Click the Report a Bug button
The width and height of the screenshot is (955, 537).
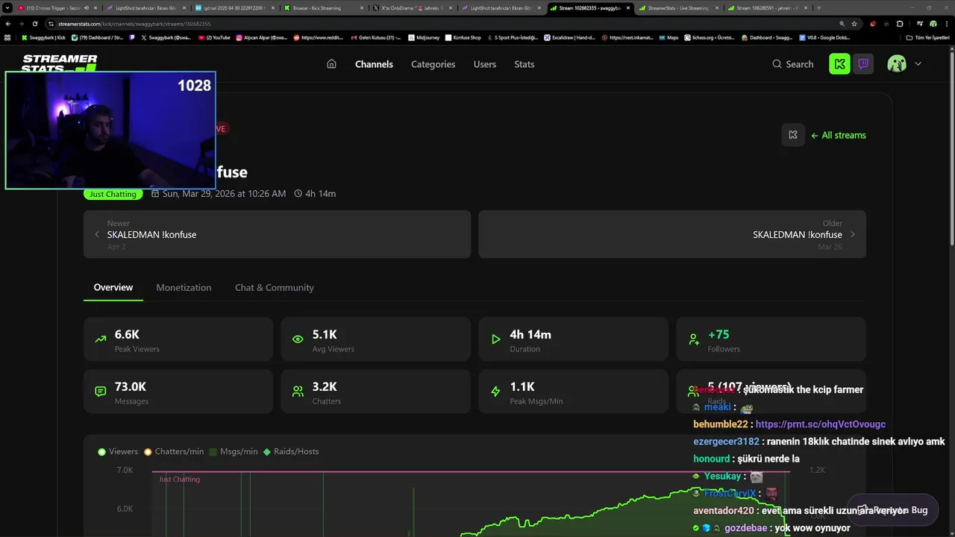(x=892, y=510)
